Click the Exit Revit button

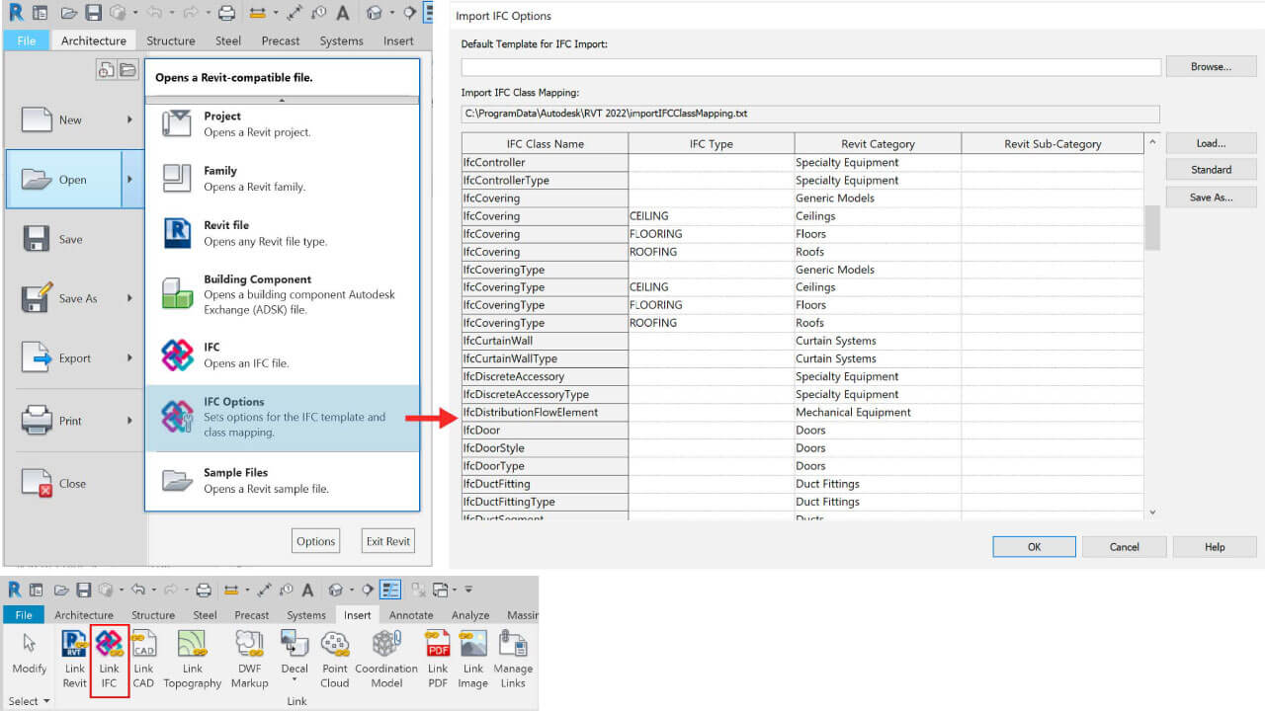pos(387,541)
